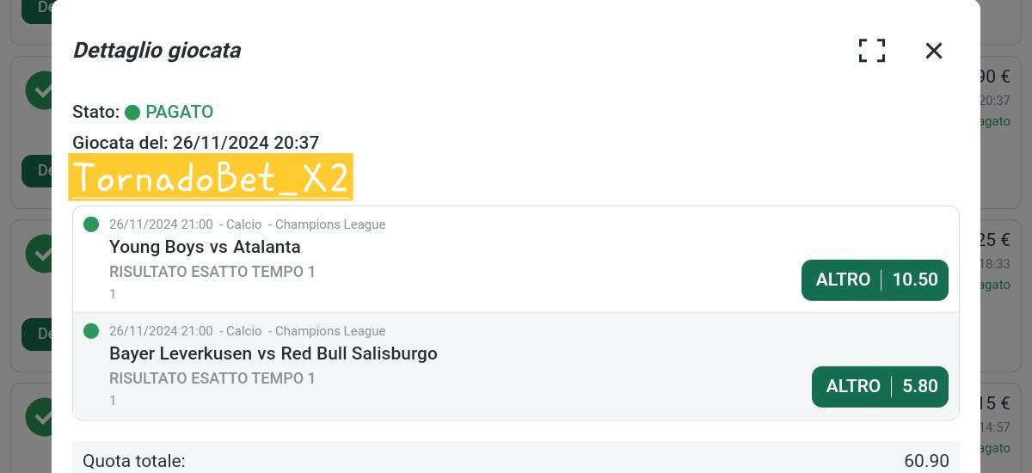Select the ALTRO 10.50 odds button
Viewport: 1032px width, 473px height.
point(875,280)
